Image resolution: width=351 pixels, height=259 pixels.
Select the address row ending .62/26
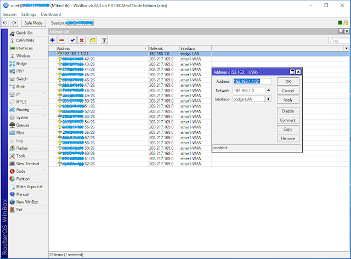click(x=199, y=164)
